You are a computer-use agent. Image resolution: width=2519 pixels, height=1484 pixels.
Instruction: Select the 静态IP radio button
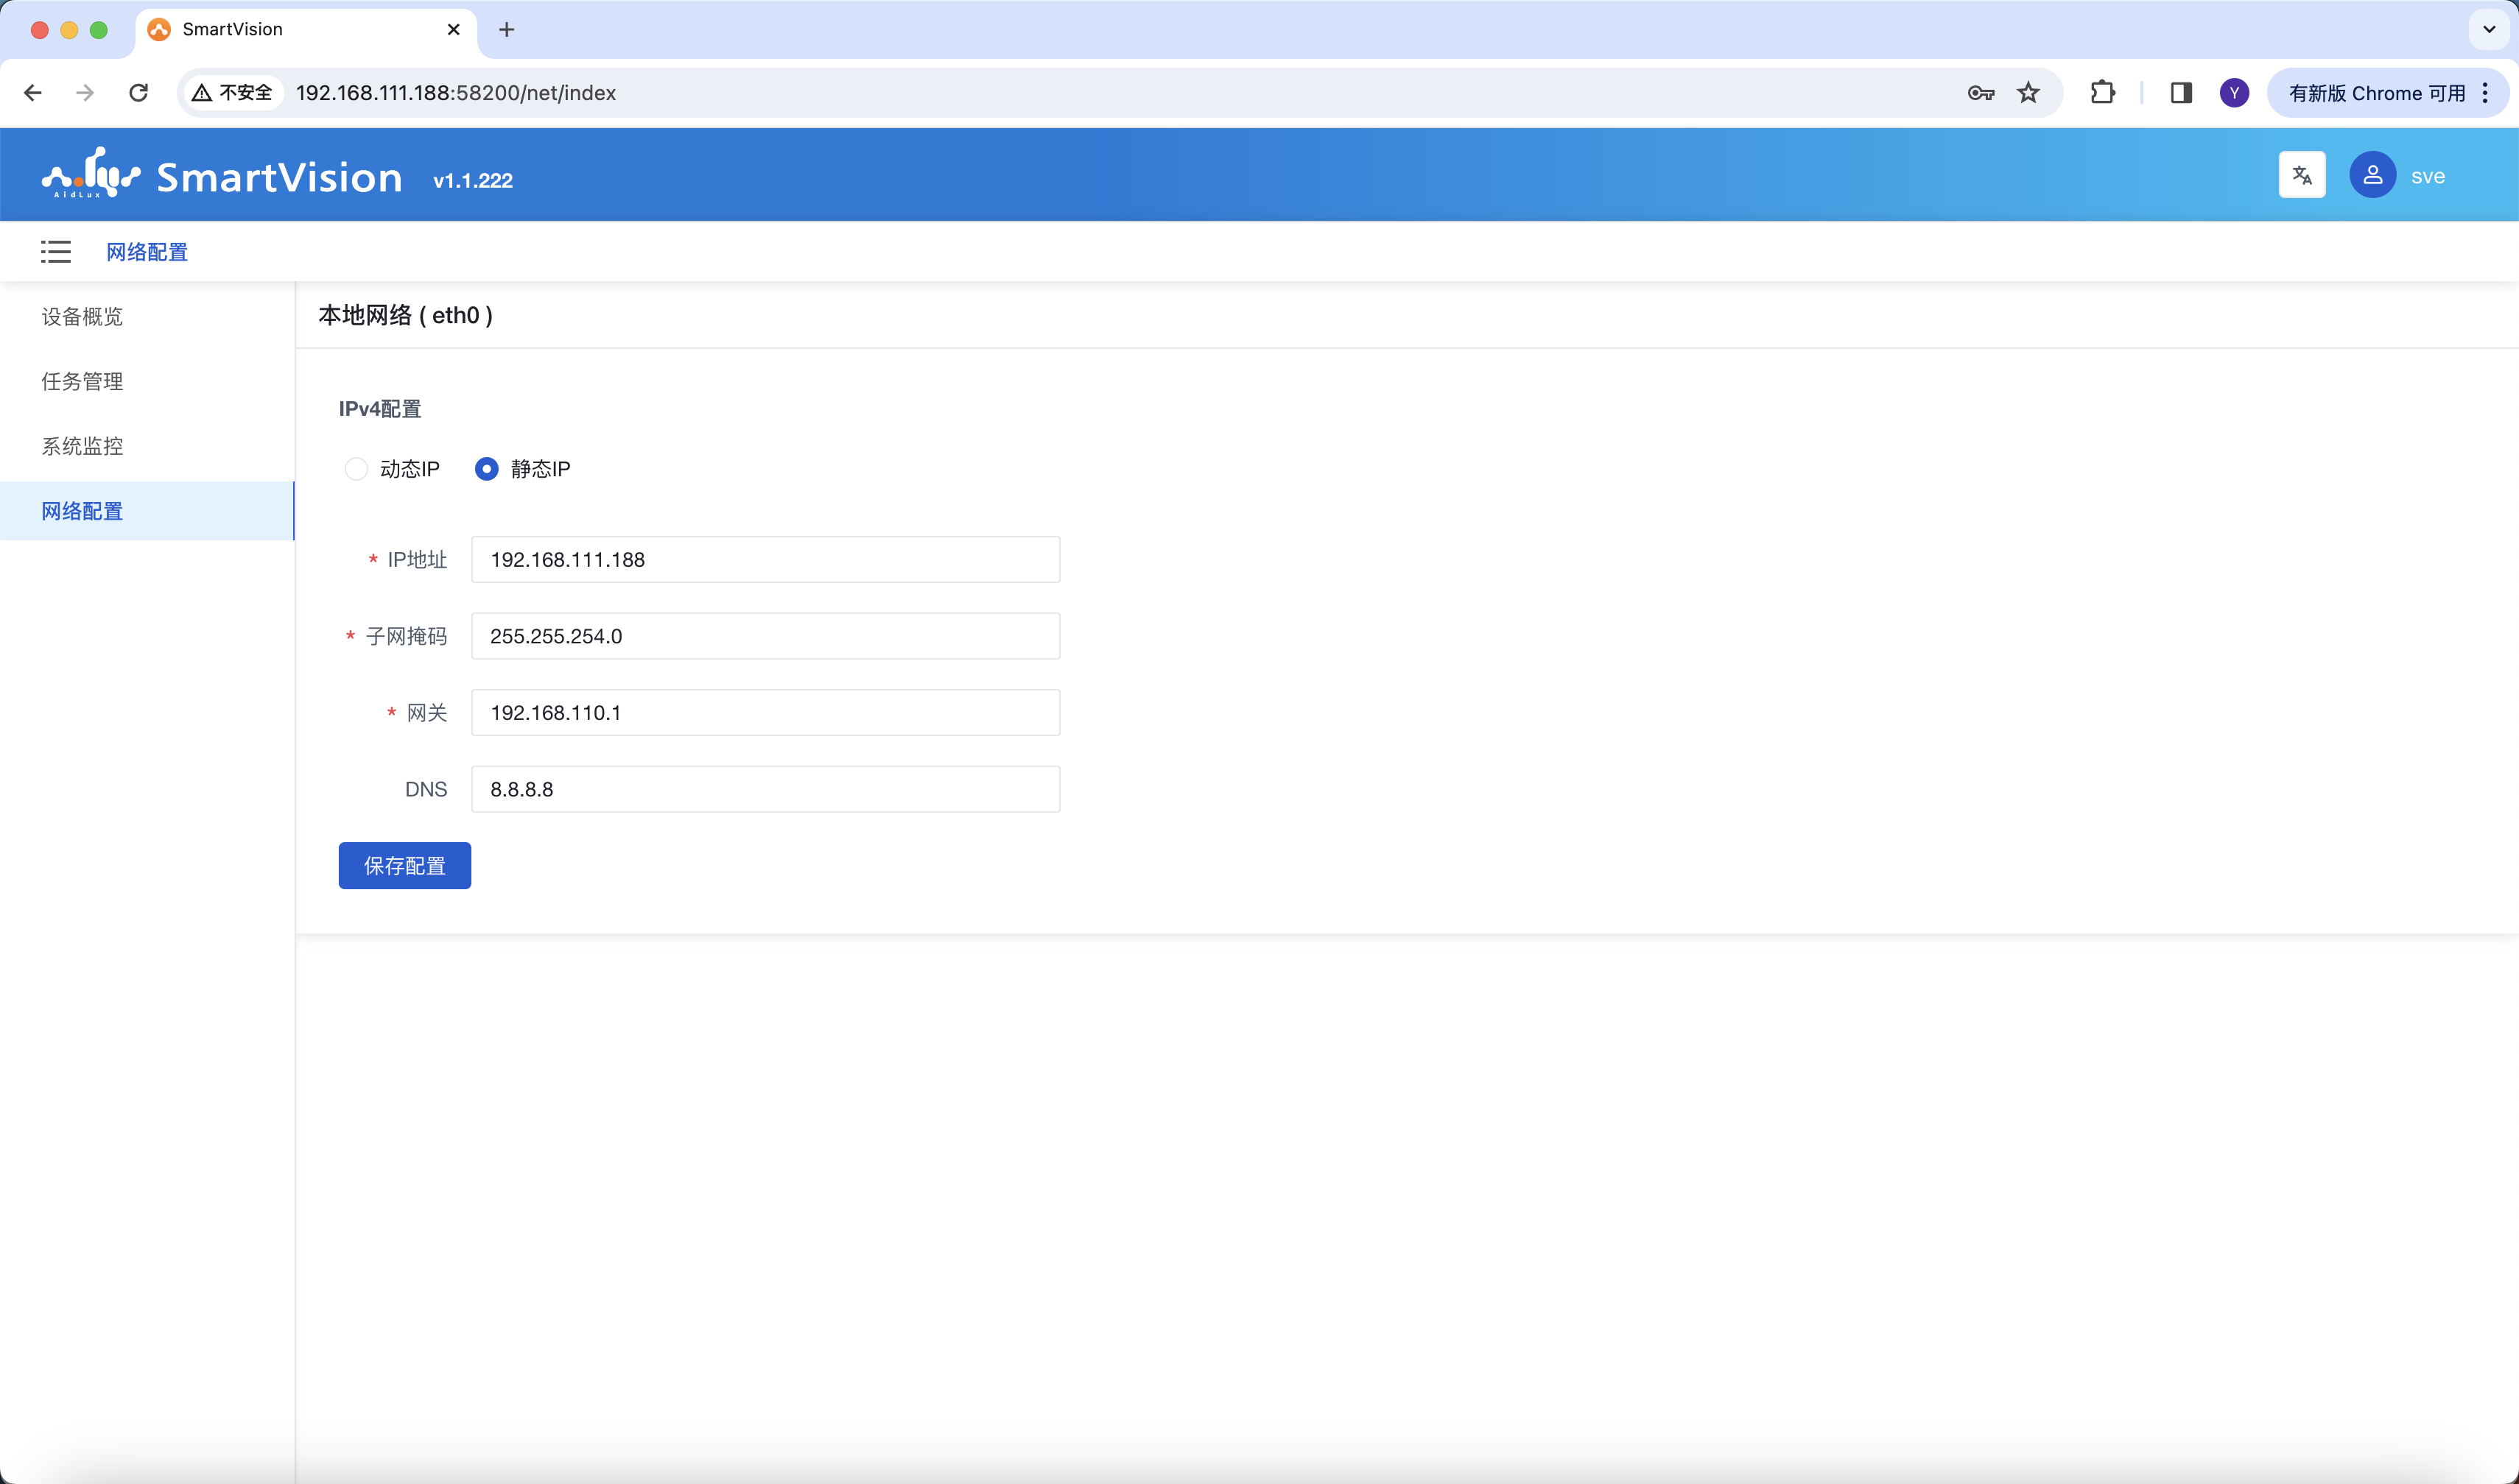click(x=486, y=469)
